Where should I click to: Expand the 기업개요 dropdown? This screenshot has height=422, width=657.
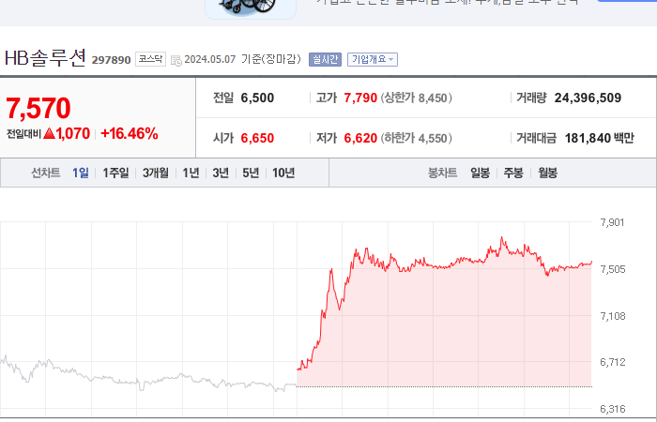373,59
